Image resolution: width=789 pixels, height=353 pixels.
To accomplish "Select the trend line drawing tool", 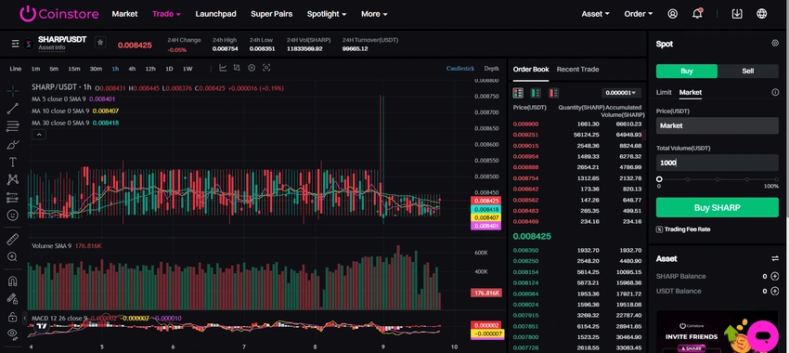I will tap(13, 109).
